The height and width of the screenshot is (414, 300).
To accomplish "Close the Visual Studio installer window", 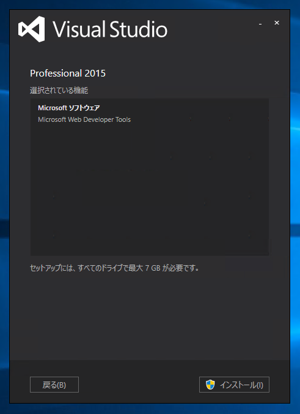I will coord(277,23).
